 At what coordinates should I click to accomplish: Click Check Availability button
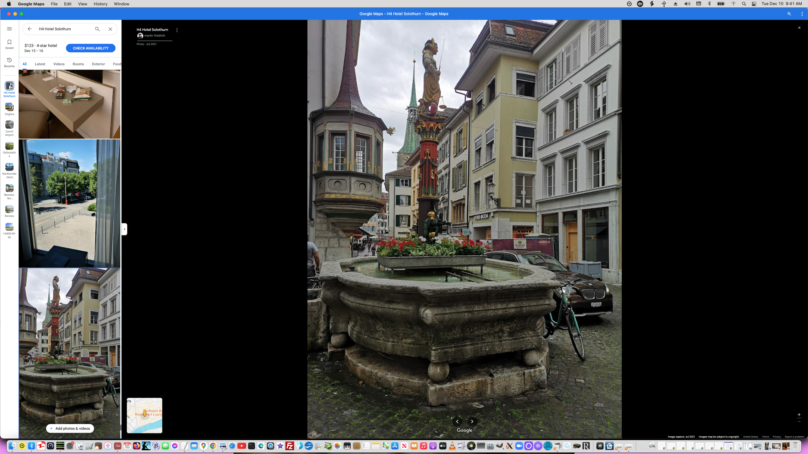[91, 48]
